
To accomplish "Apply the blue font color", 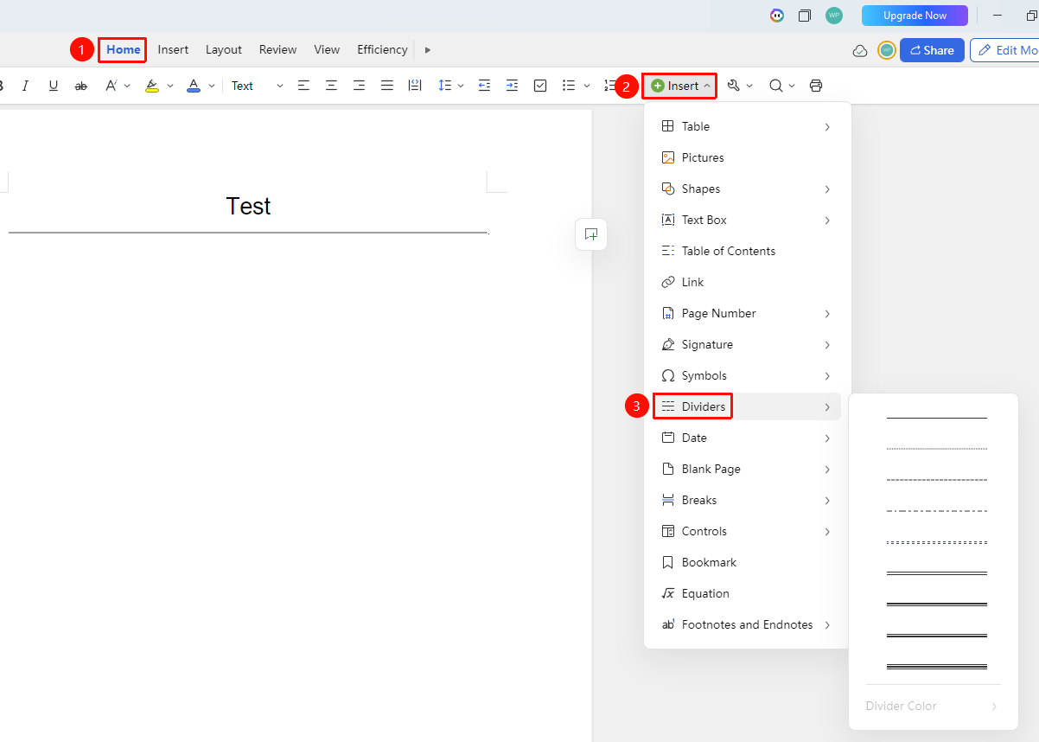I will [x=194, y=86].
